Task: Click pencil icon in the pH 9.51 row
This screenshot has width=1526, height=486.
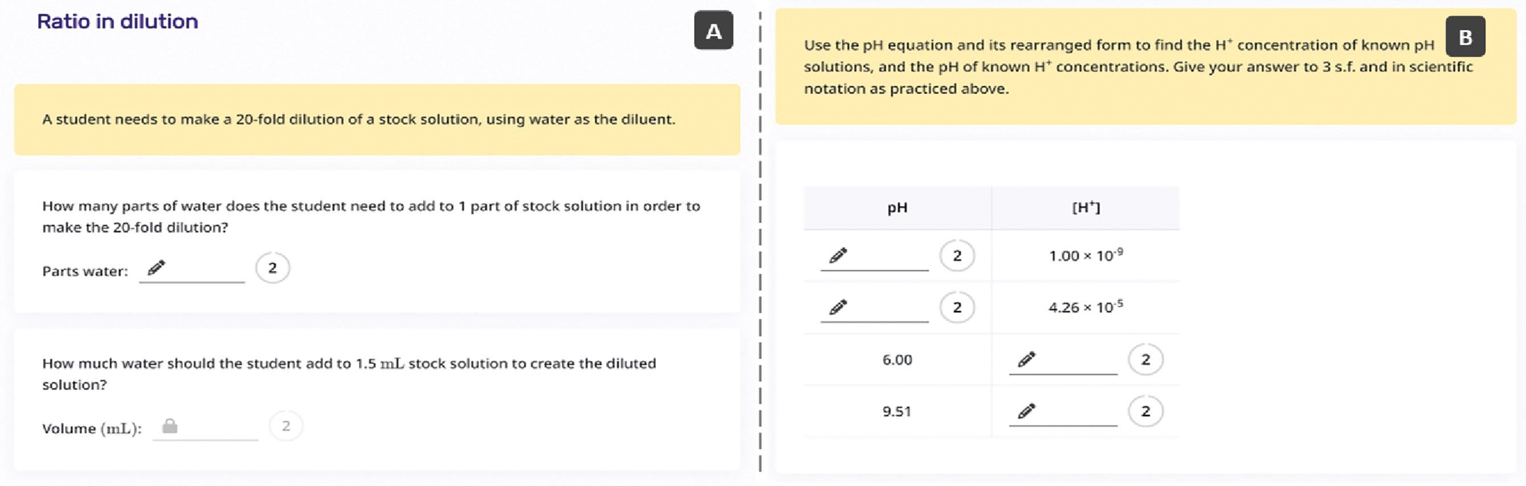Action: point(1027,411)
